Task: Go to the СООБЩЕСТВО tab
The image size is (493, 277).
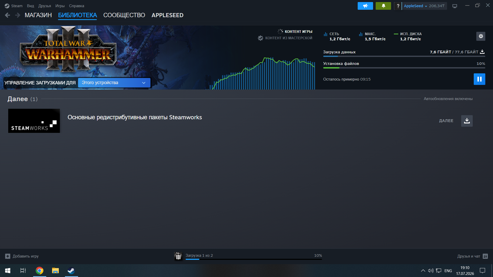Action: 124,15
